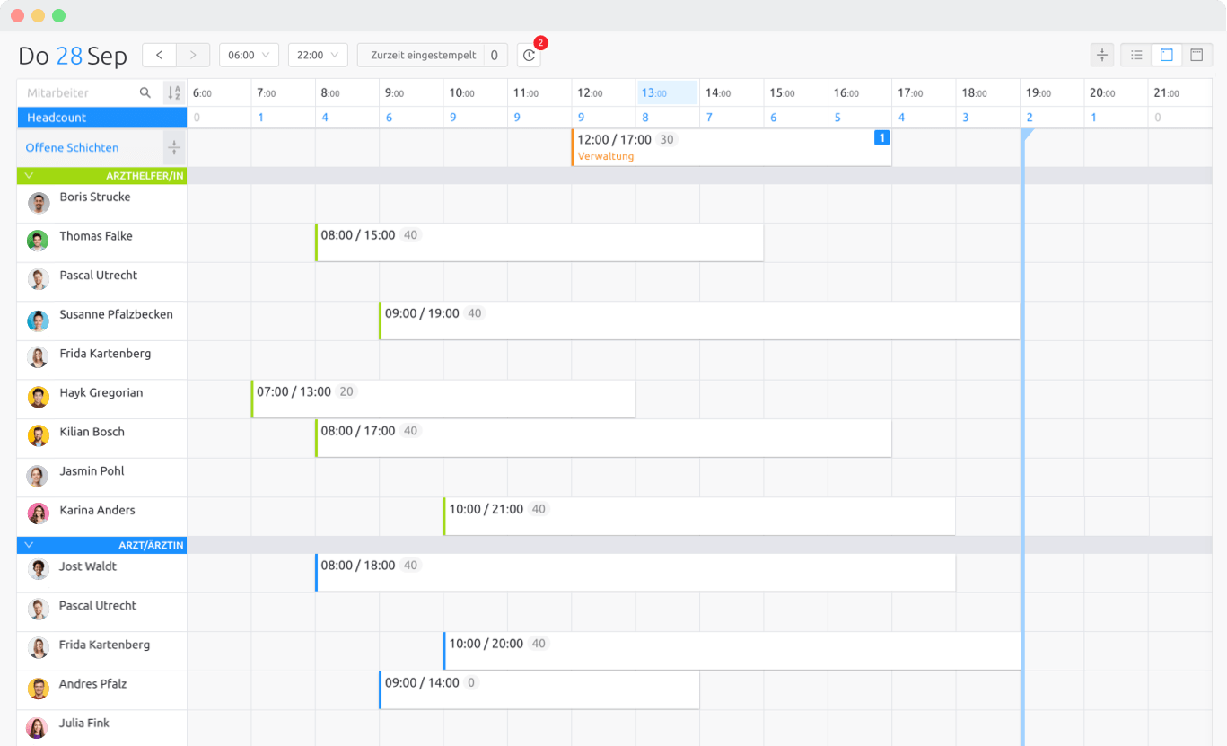Click Boris Strucke's avatar
Screen dimensions: 1227x746
pos(39,203)
